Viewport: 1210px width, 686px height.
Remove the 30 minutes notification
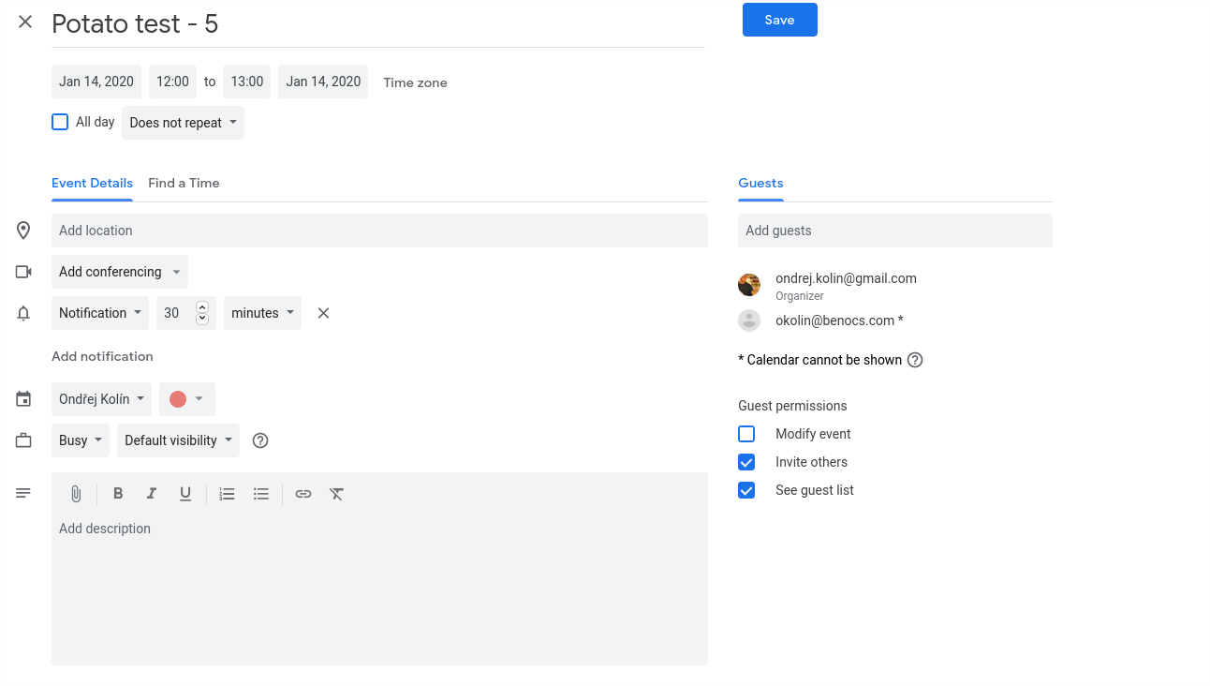(x=323, y=313)
